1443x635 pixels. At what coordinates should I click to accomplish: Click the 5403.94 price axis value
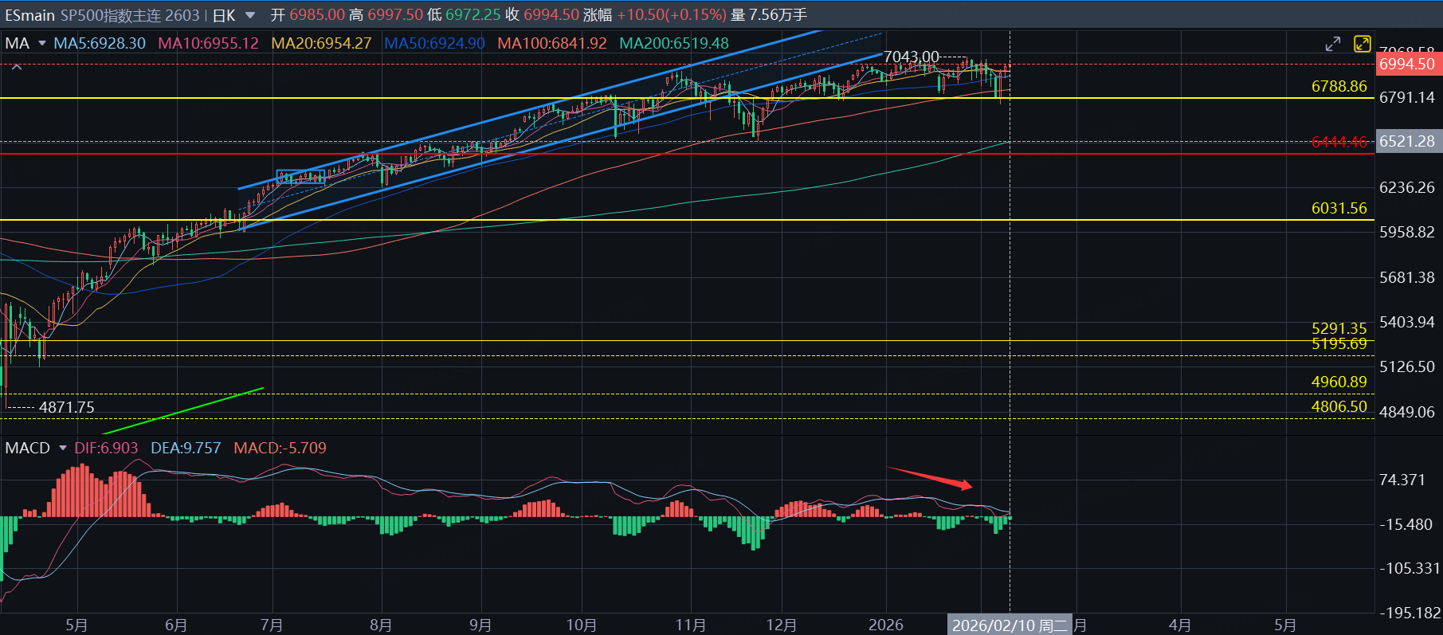point(1407,322)
